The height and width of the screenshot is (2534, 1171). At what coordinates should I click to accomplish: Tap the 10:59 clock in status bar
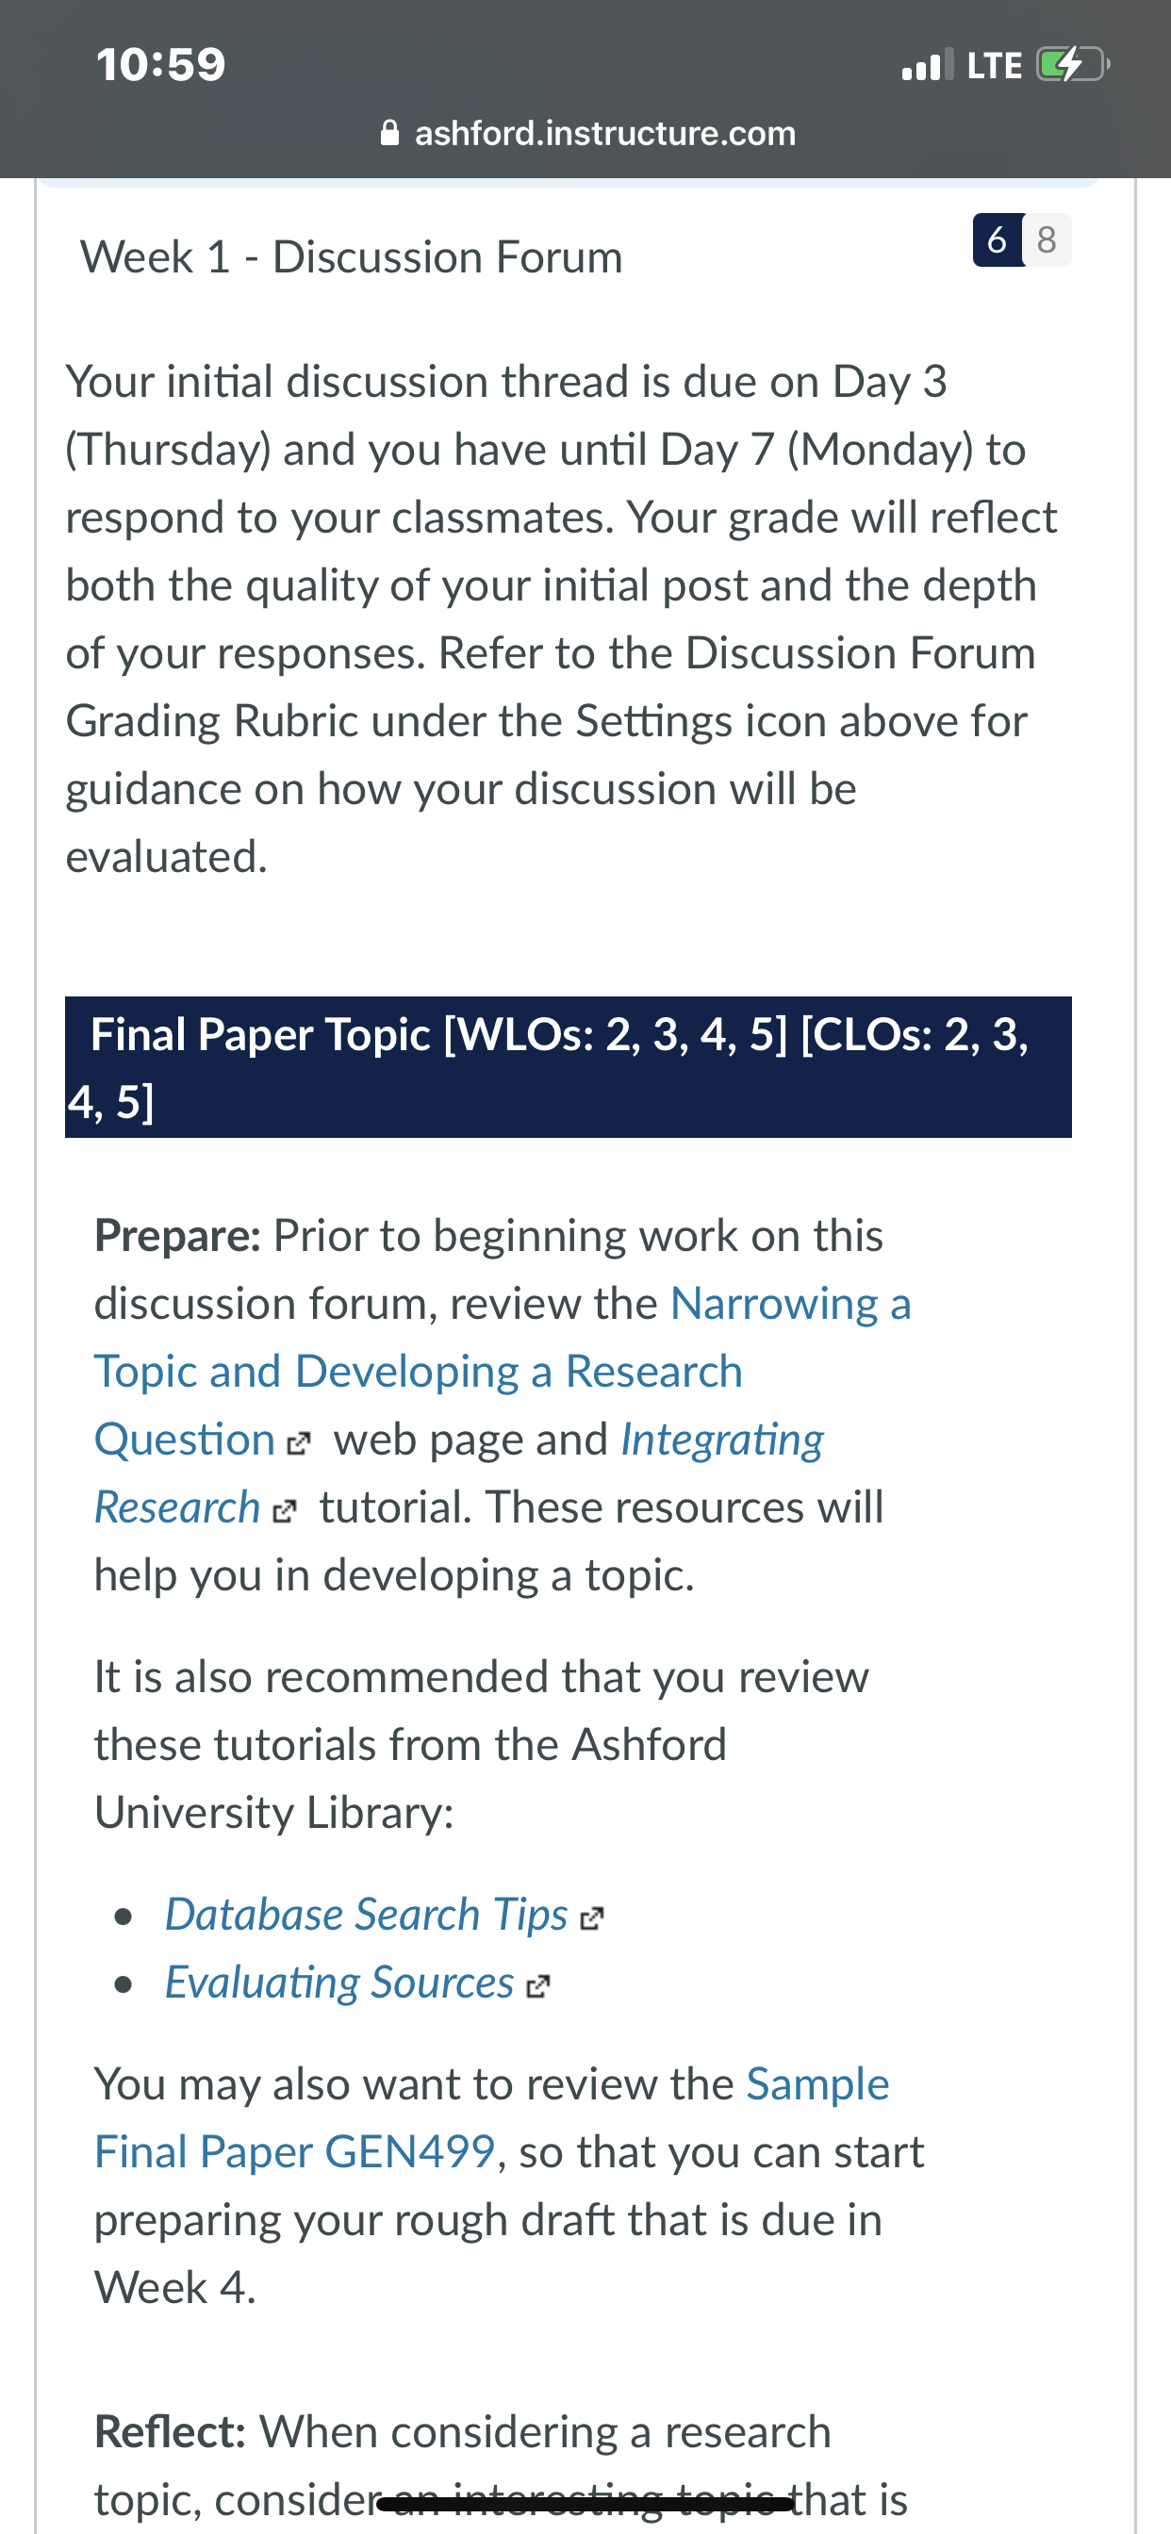click(x=161, y=65)
